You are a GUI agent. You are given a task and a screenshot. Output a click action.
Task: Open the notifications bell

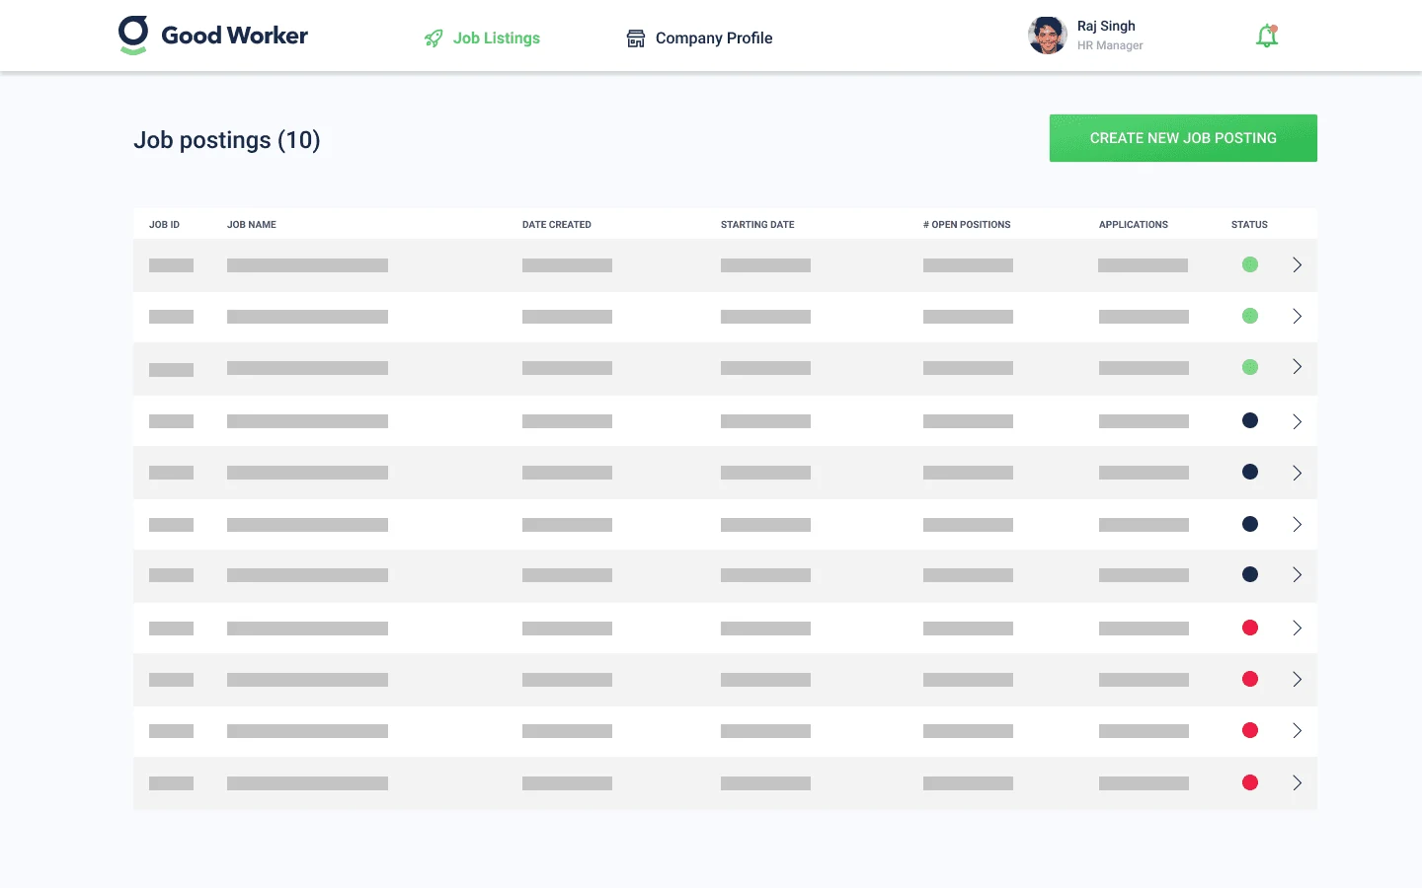coord(1267,37)
